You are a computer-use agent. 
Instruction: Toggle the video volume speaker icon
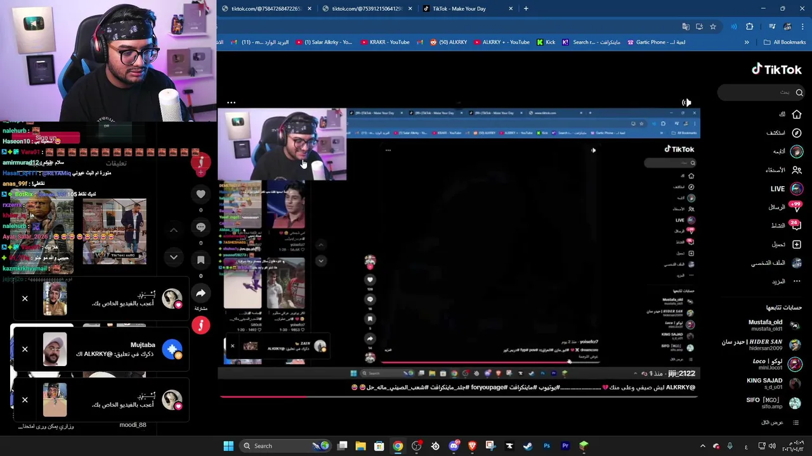[686, 103]
